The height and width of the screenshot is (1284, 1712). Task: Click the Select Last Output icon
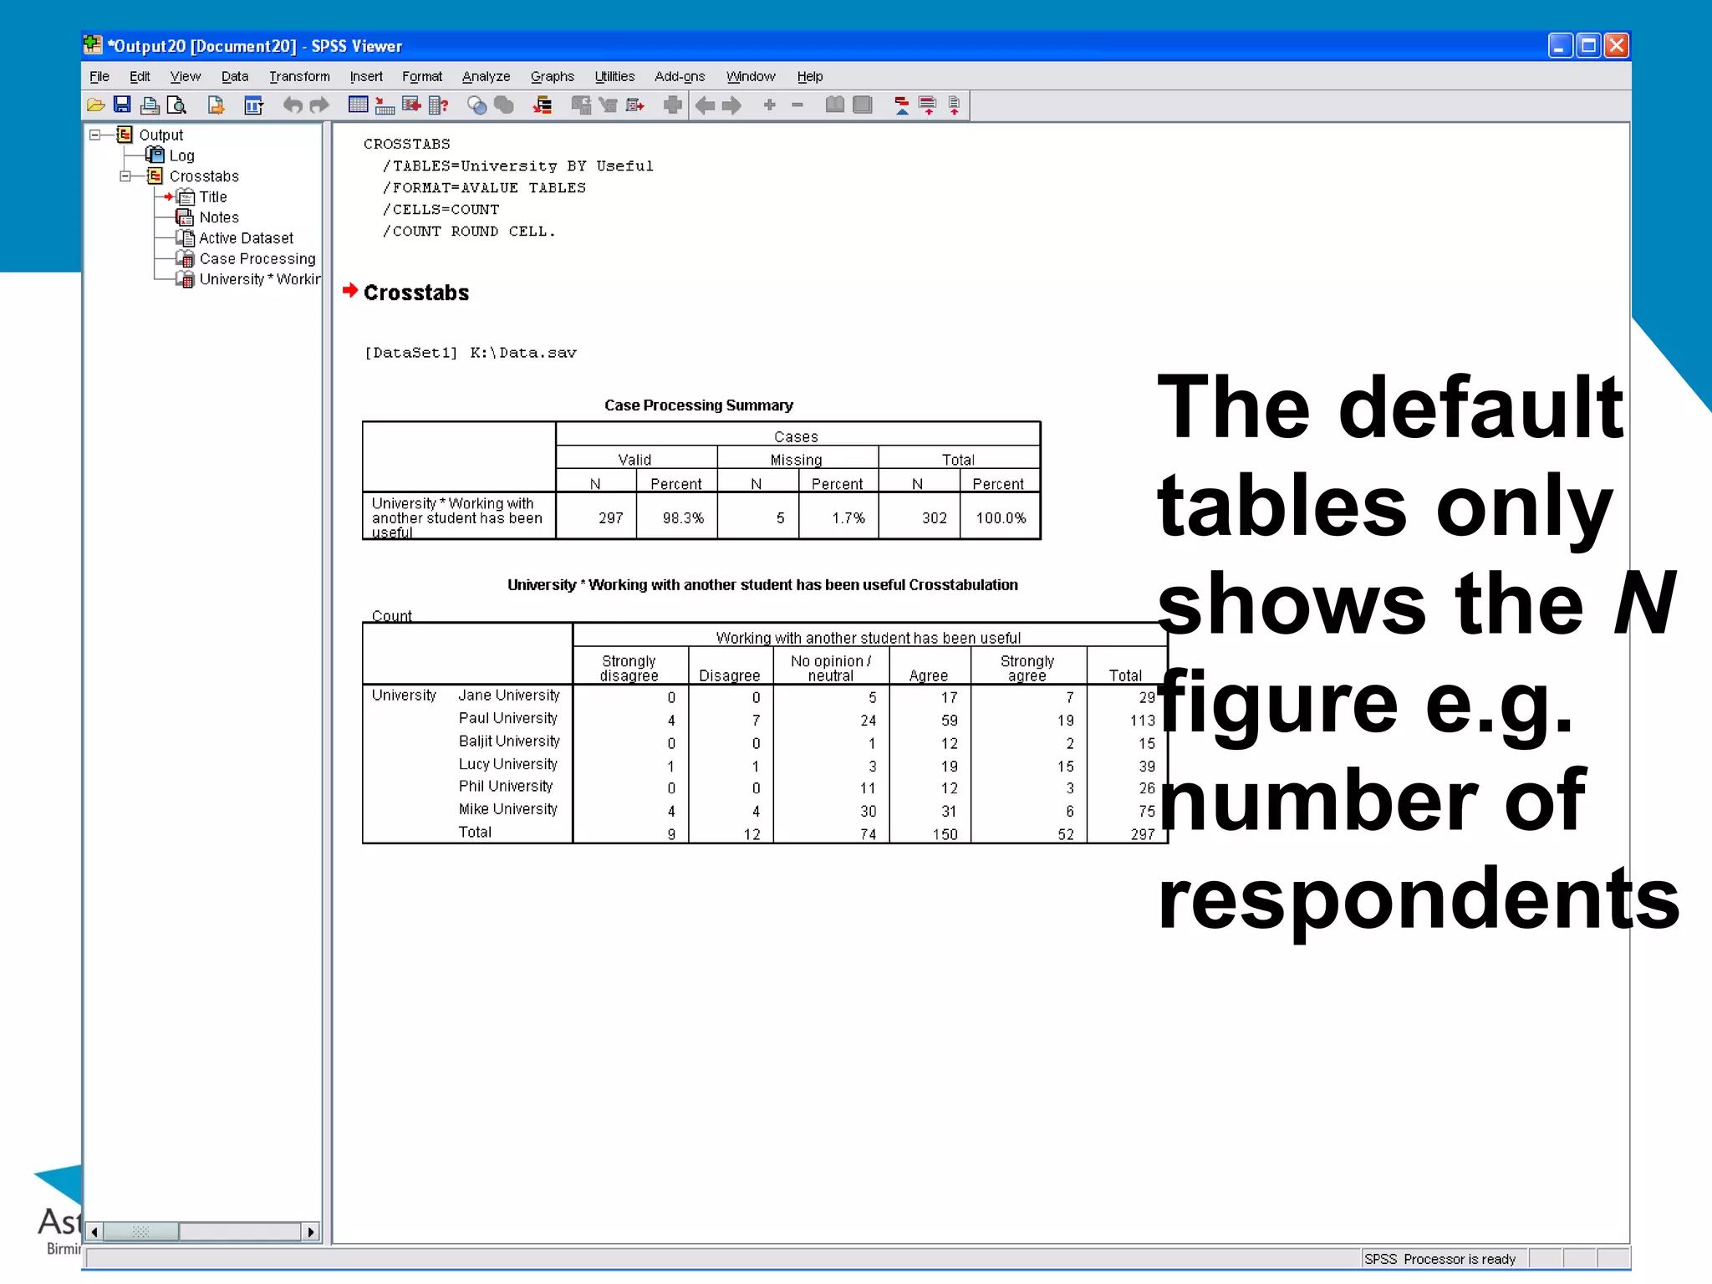pos(543,105)
